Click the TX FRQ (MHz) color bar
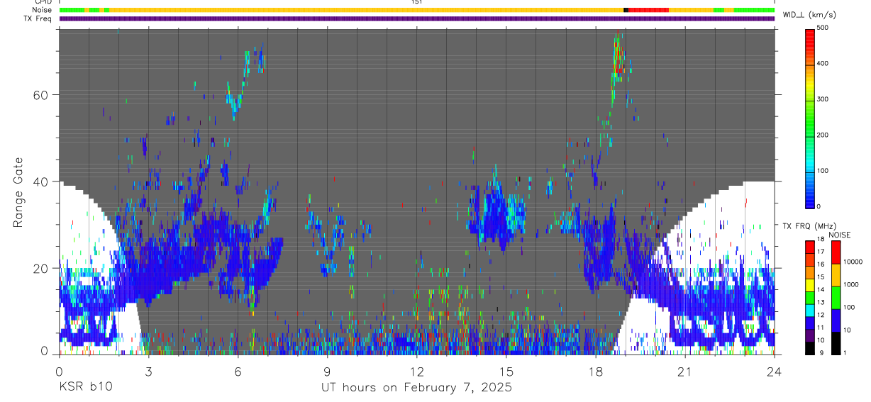Image resolution: width=871 pixels, height=402 pixels. (810, 298)
